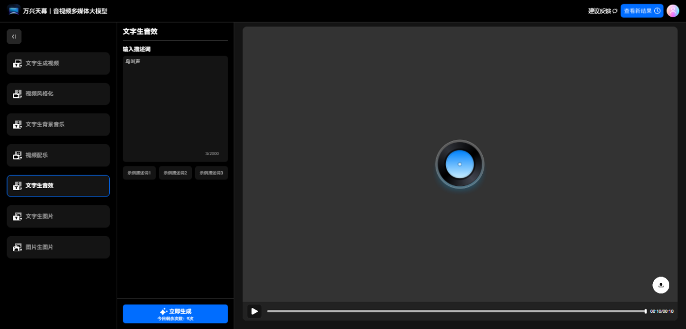Focus the 输入描述词 text area

(175, 109)
